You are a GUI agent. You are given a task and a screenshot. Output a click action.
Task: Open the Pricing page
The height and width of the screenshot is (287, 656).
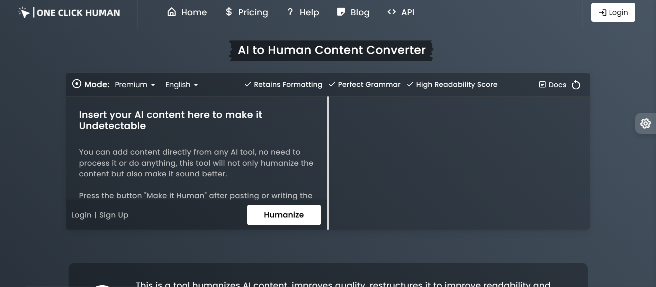(x=247, y=12)
